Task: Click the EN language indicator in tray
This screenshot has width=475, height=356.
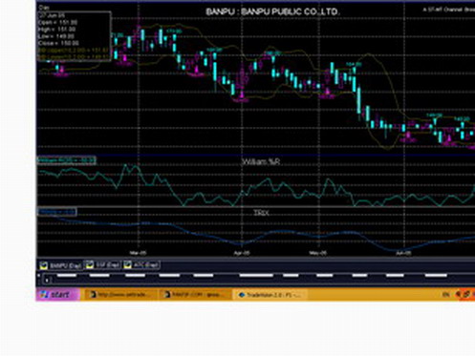Action: pyautogui.click(x=446, y=295)
